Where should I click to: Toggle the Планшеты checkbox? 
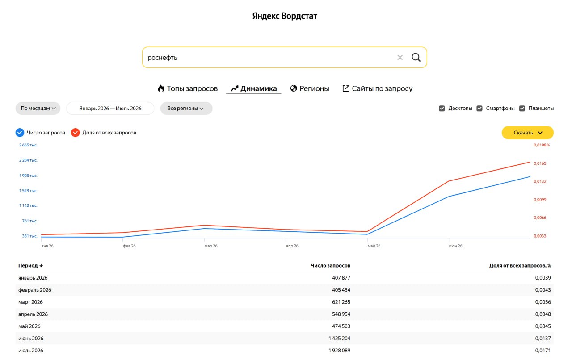522,108
